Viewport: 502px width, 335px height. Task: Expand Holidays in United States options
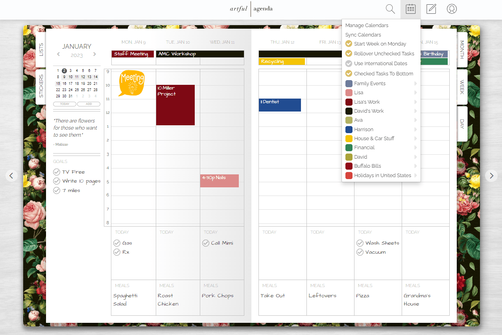(x=416, y=175)
